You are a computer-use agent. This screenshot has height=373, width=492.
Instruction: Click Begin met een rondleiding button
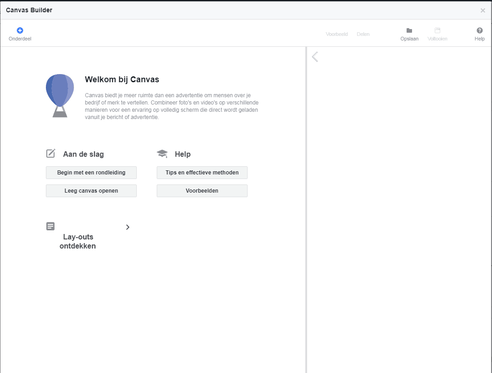click(x=91, y=173)
